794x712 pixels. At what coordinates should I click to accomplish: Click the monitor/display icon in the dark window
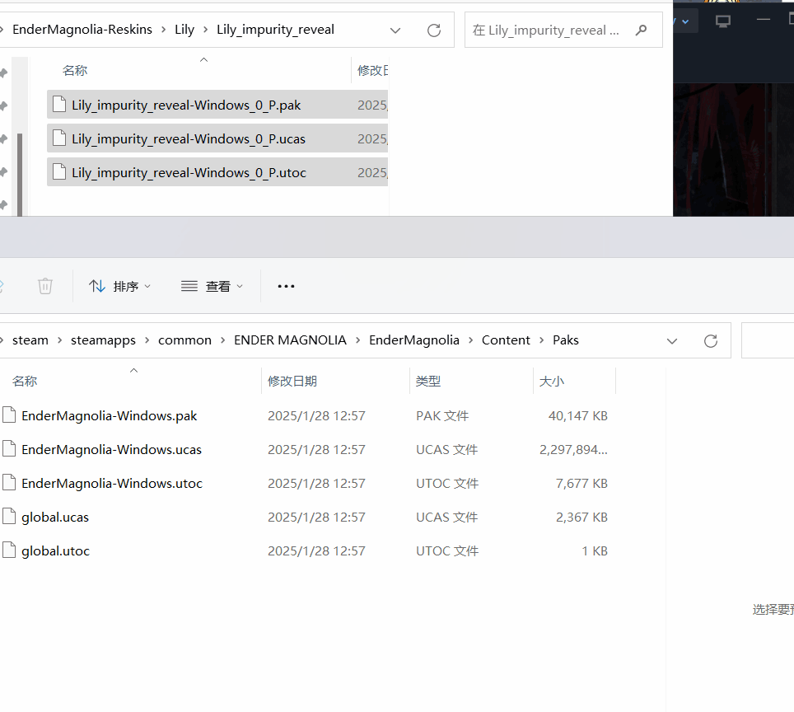723,21
